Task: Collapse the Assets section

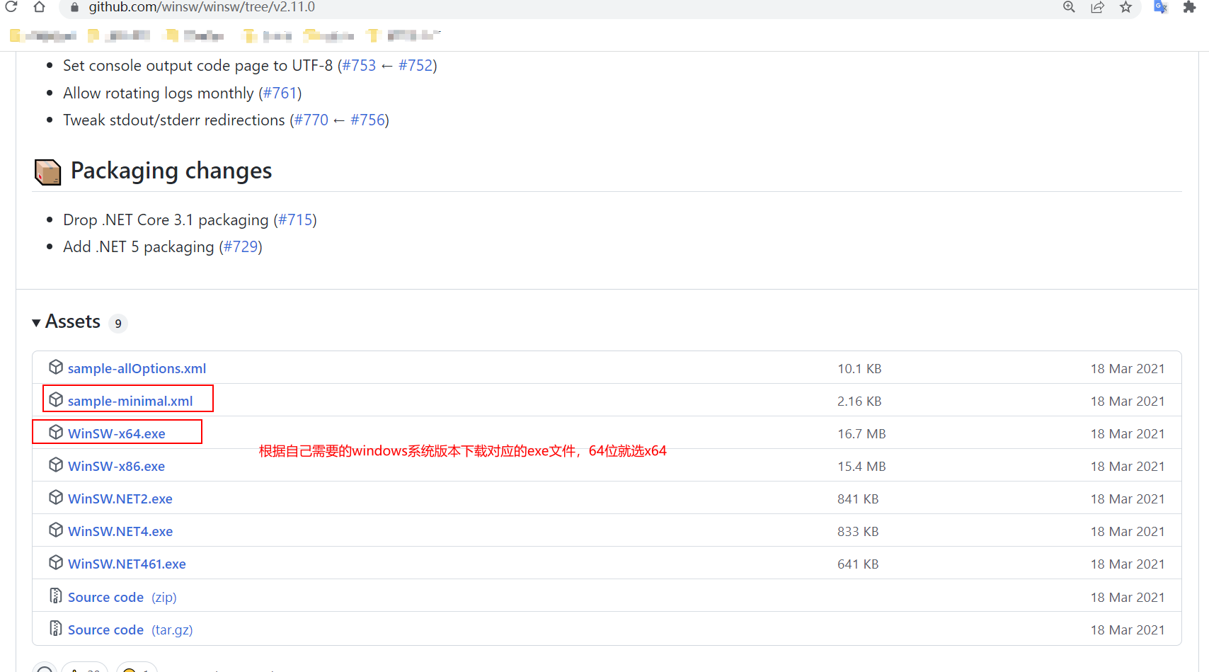Action: click(x=36, y=322)
